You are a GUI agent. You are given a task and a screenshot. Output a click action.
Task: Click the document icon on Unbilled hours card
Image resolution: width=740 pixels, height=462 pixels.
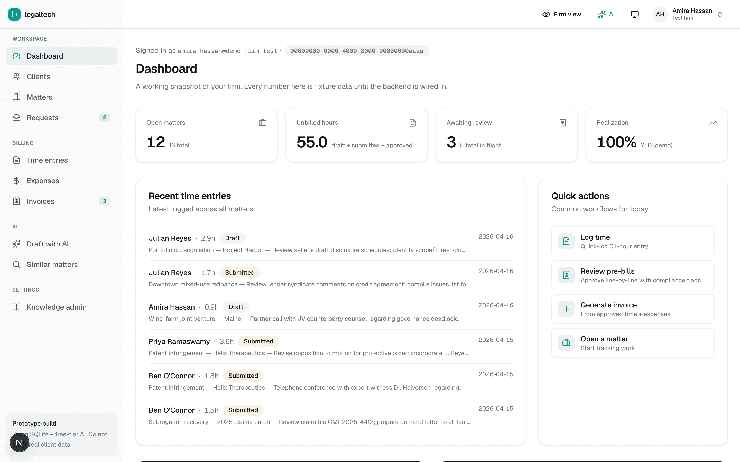[412, 122]
